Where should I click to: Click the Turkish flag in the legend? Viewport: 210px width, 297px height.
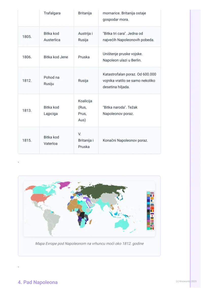pos(152,208)
